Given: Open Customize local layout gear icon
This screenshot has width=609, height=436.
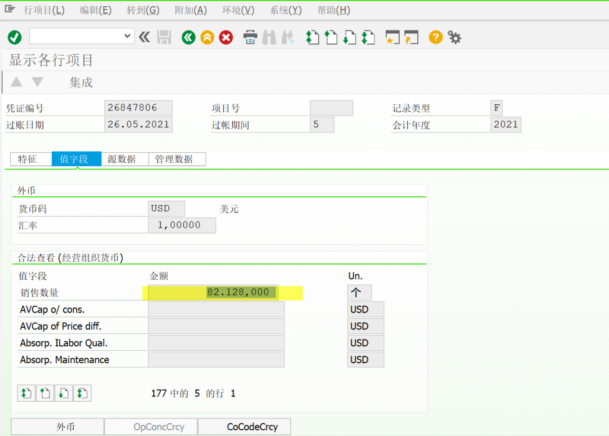Looking at the screenshot, I should click(x=454, y=37).
